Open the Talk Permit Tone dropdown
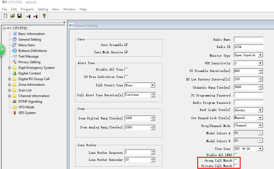This screenshot has height=169, width=274. click(152, 85)
